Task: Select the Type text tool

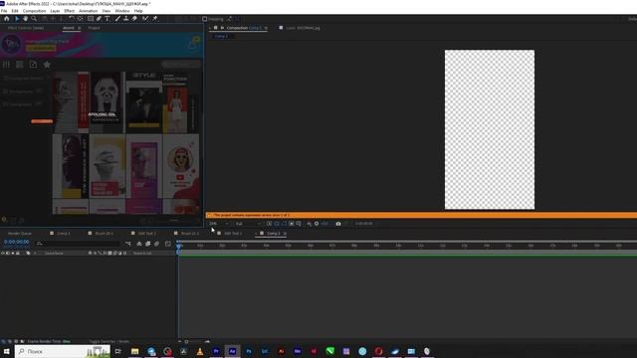Action: pos(107,19)
